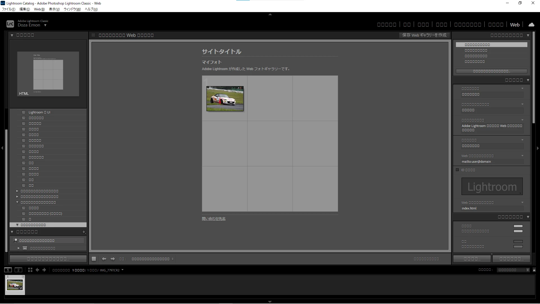Open the ウィンドウ(W) menu
This screenshot has width=540, height=304.
(72, 9)
